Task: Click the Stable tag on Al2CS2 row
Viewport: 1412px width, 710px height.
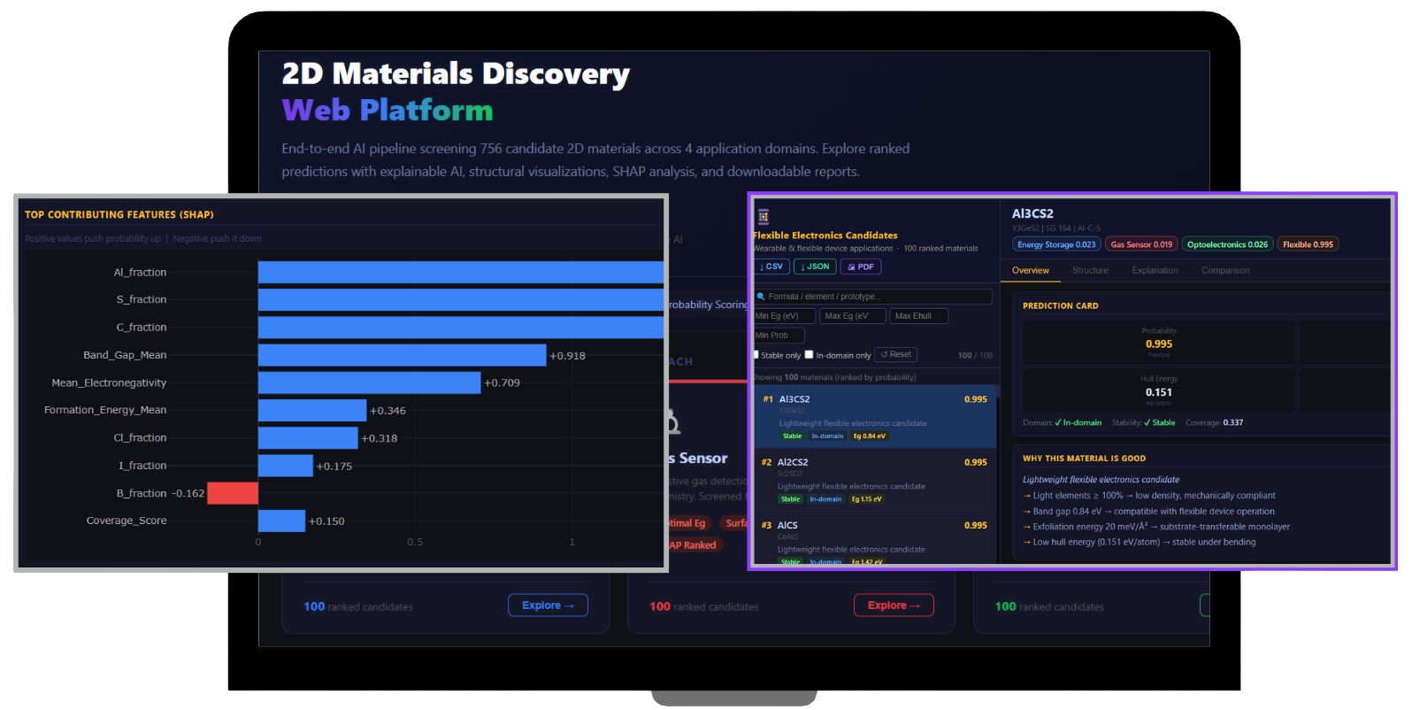Action: click(790, 499)
